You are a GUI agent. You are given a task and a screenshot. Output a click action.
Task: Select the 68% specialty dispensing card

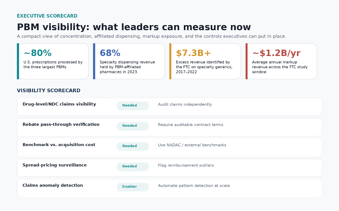[x=129, y=61]
